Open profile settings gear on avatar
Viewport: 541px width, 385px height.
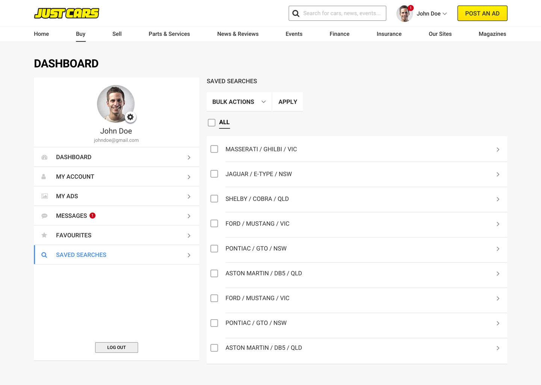pyautogui.click(x=130, y=117)
